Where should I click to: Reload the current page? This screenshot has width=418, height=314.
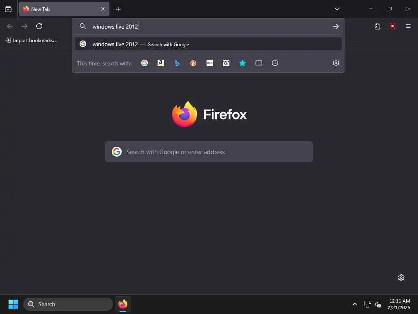(x=39, y=26)
